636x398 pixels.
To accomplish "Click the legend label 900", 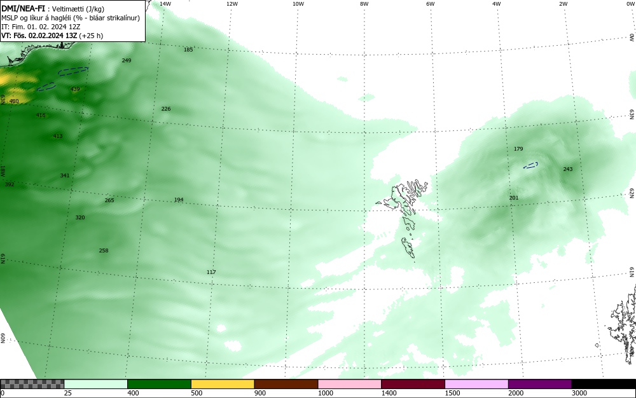I will (x=260, y=393).
